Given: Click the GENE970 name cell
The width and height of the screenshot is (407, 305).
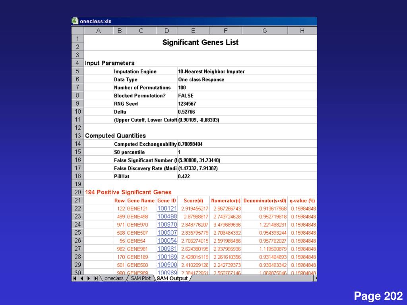Looking at the screenshot, I should pyautogui.click(x=141, y=225).
